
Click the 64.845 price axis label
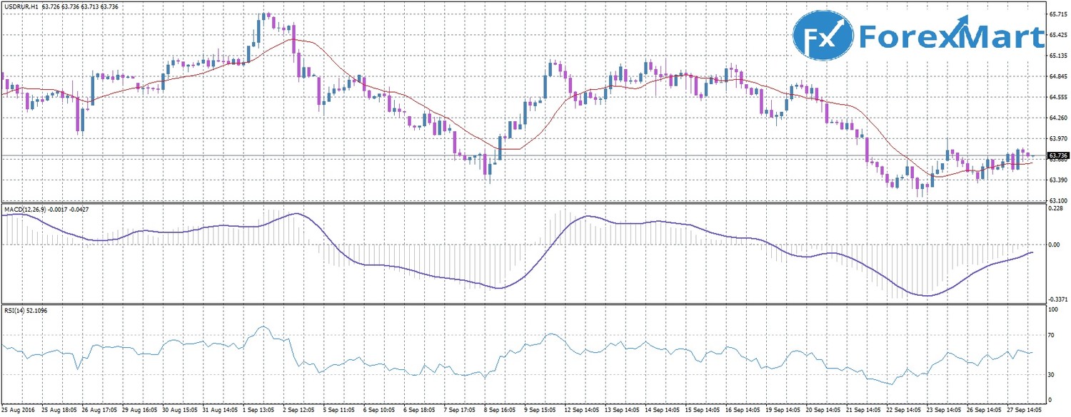[x=1057, y=76]
